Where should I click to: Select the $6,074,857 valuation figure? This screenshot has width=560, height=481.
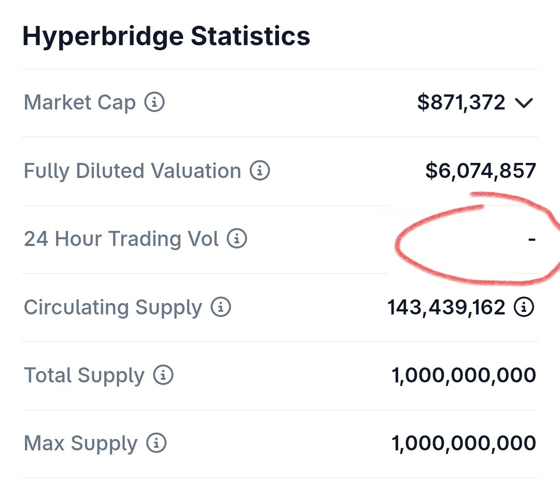click(x=480, y=171)
